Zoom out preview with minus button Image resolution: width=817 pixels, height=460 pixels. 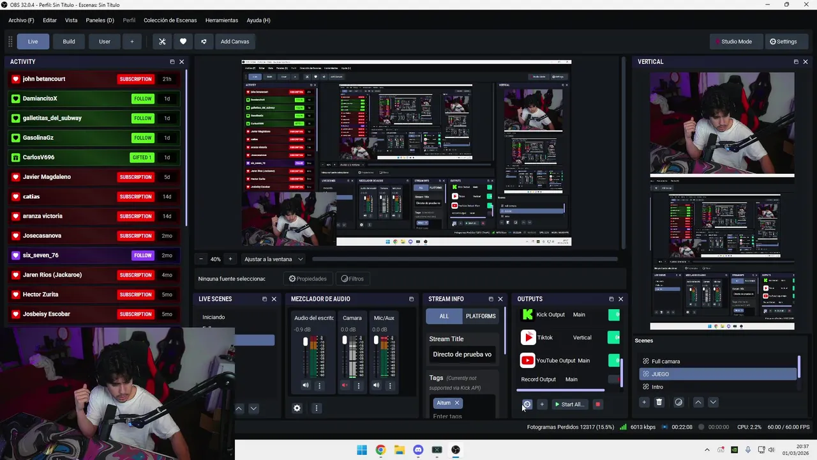tap(200, 259)
